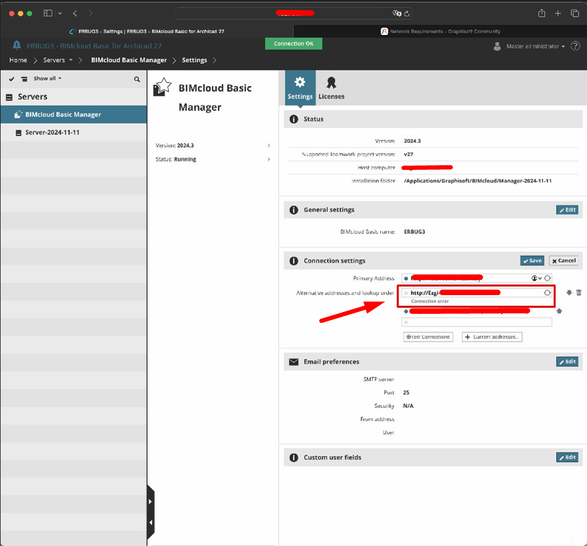The image size is (587, 546).
Task: Click the empty alternative address field
Action: 476,322
